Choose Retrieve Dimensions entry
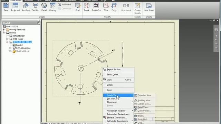This screenshot has height=124, width=221. click(118, 117)
